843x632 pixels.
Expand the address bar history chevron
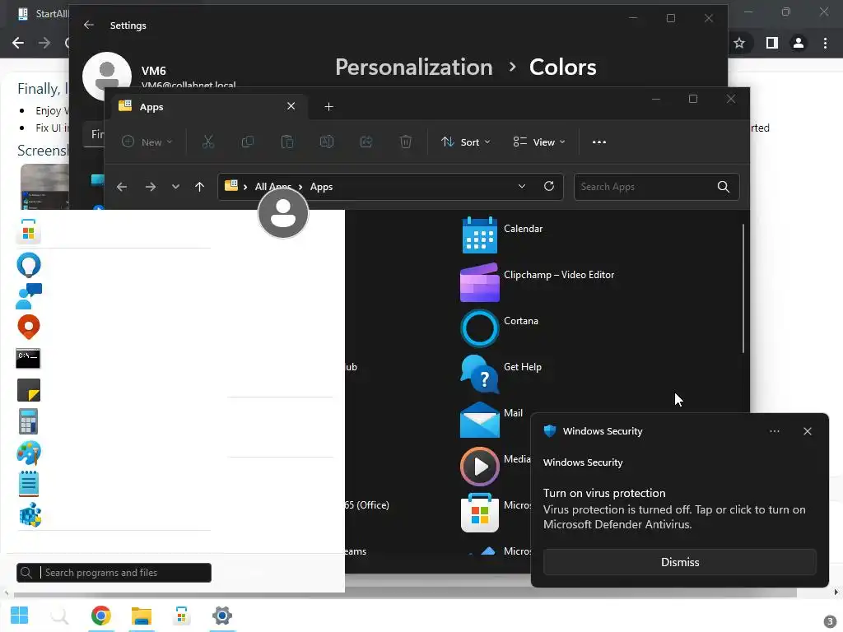[521, 186]
